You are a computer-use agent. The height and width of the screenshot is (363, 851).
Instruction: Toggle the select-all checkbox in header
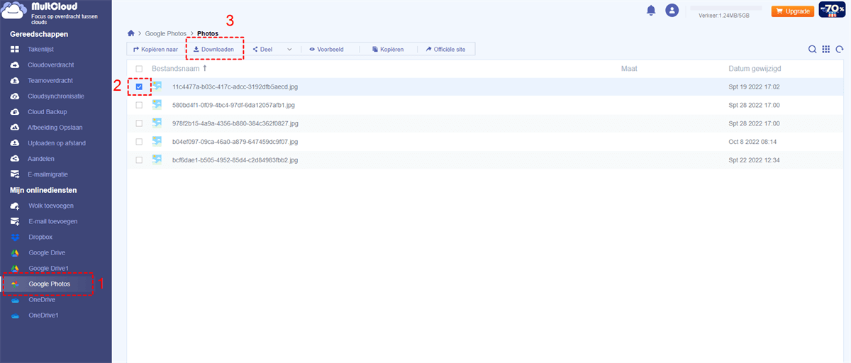coord(139,69)
